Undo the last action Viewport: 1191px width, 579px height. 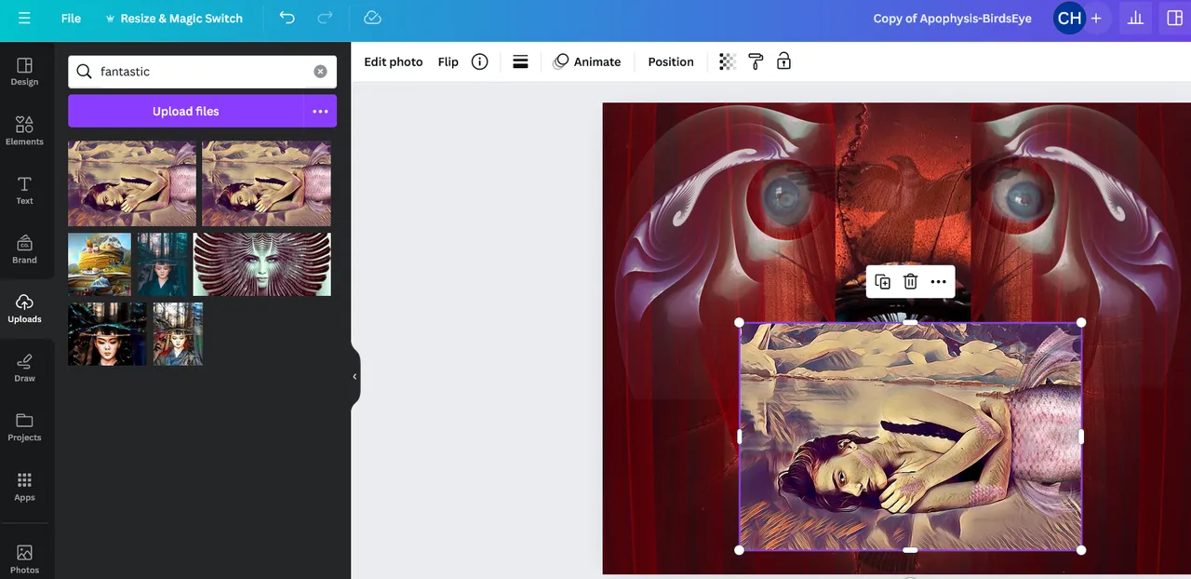pos(287,18)
